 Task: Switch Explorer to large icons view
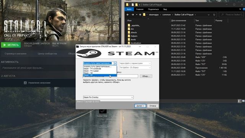(x=243, y=101)
